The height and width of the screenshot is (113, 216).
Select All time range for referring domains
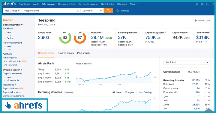click(x=116, y=92)
